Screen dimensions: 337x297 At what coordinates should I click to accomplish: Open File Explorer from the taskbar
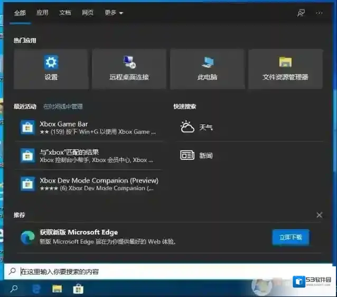57,289
